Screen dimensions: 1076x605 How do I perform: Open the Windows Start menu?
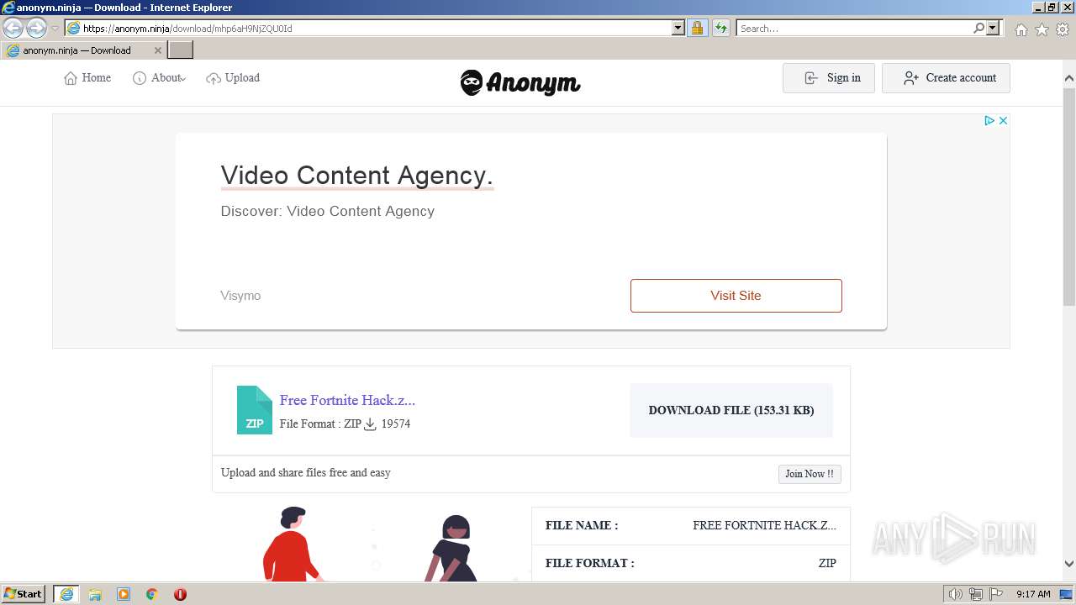(24, 594)
